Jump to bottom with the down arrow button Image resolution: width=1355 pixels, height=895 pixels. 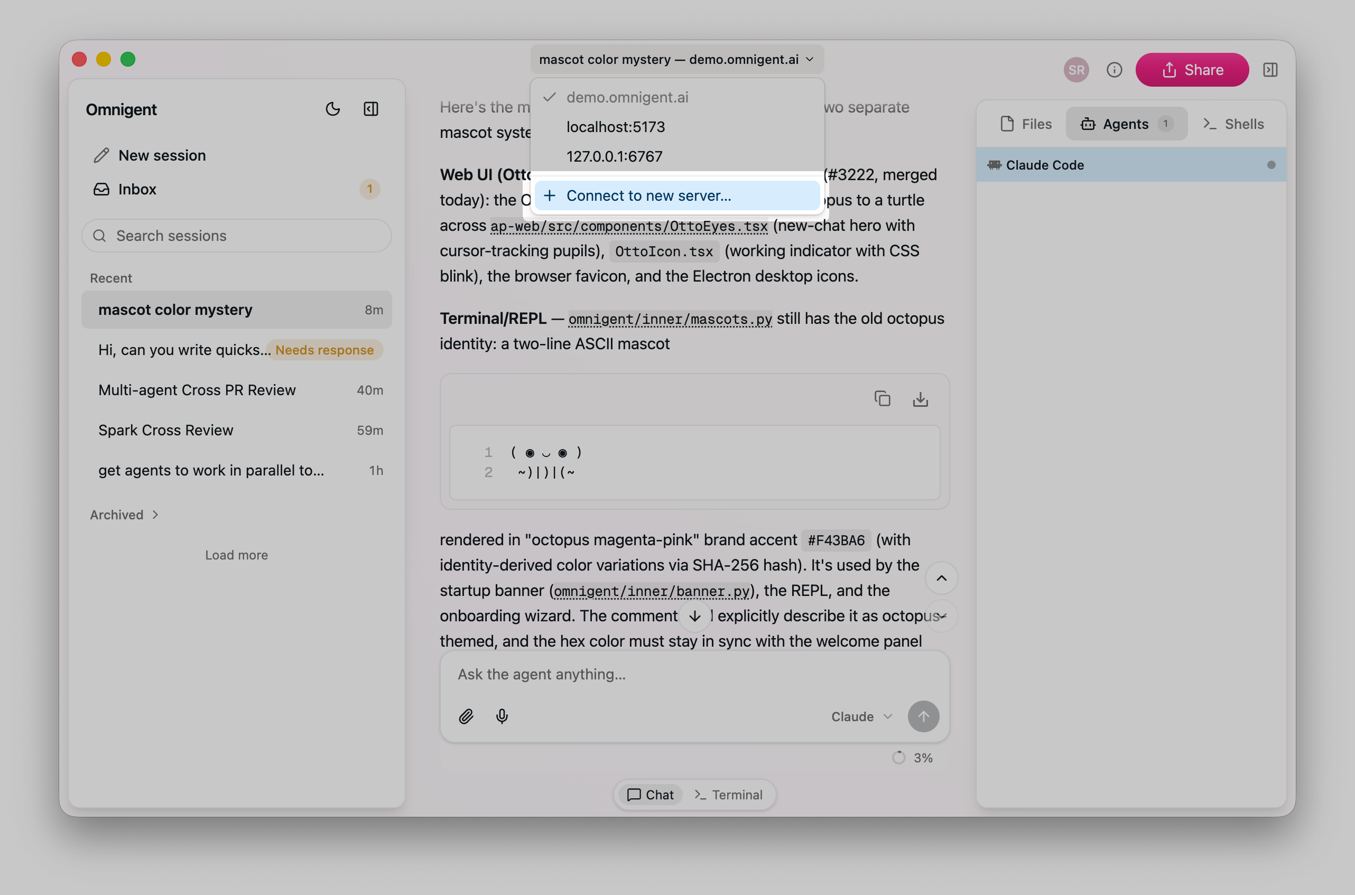tap(694, 617)
